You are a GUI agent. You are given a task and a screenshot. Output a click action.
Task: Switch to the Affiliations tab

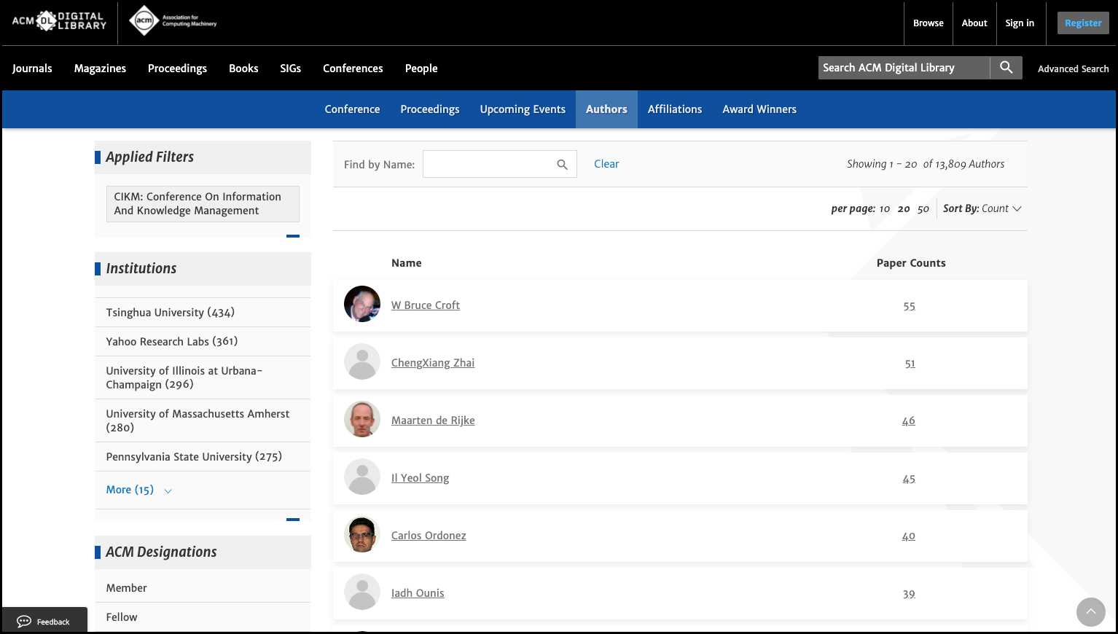675,109
